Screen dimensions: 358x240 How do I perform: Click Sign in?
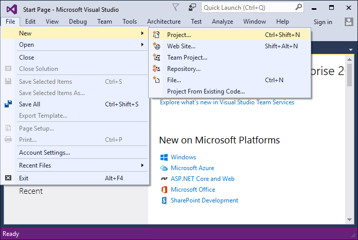pos(323,22)
